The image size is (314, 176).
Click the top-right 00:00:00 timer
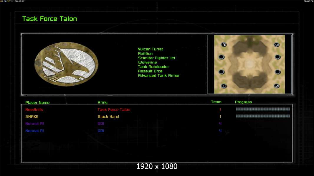[309, 1]
